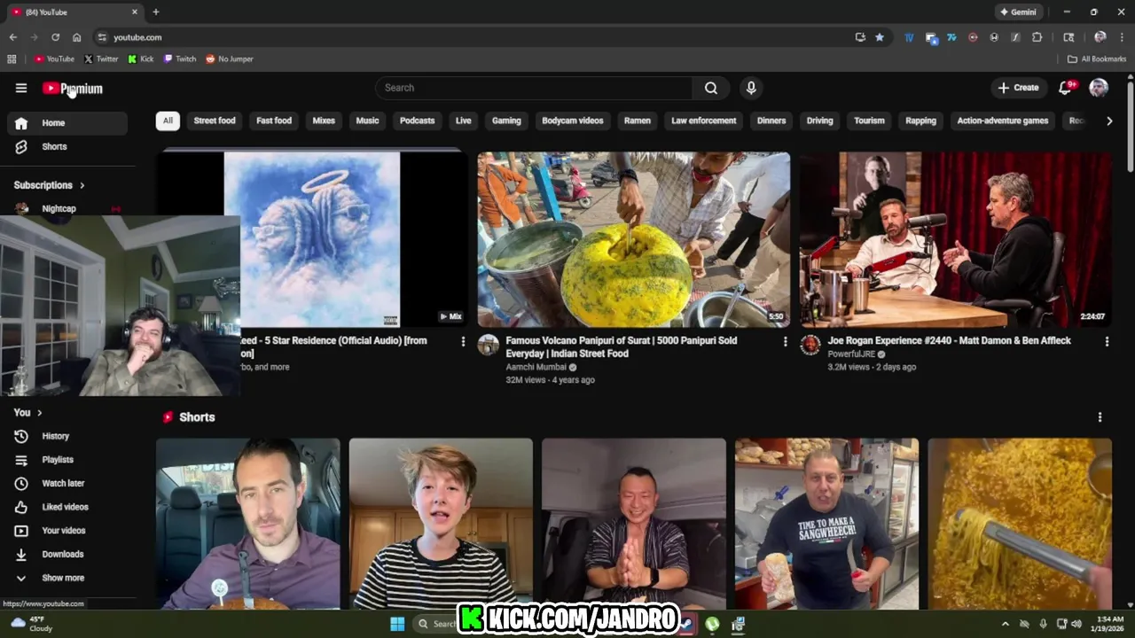
Task: Open Chrome home page button
Action: click(76, 37)
